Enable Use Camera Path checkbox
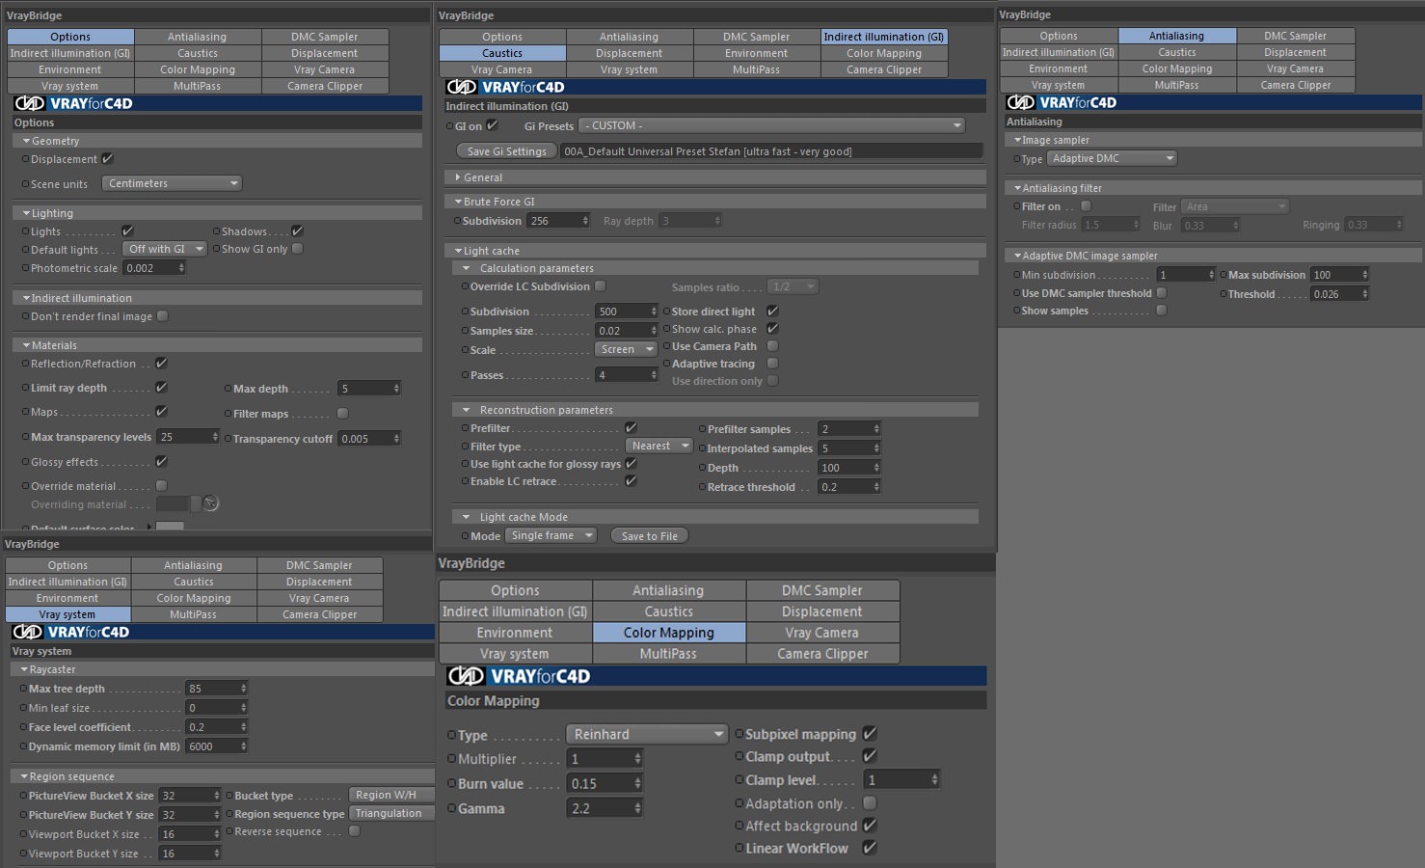 click(772, 346)
